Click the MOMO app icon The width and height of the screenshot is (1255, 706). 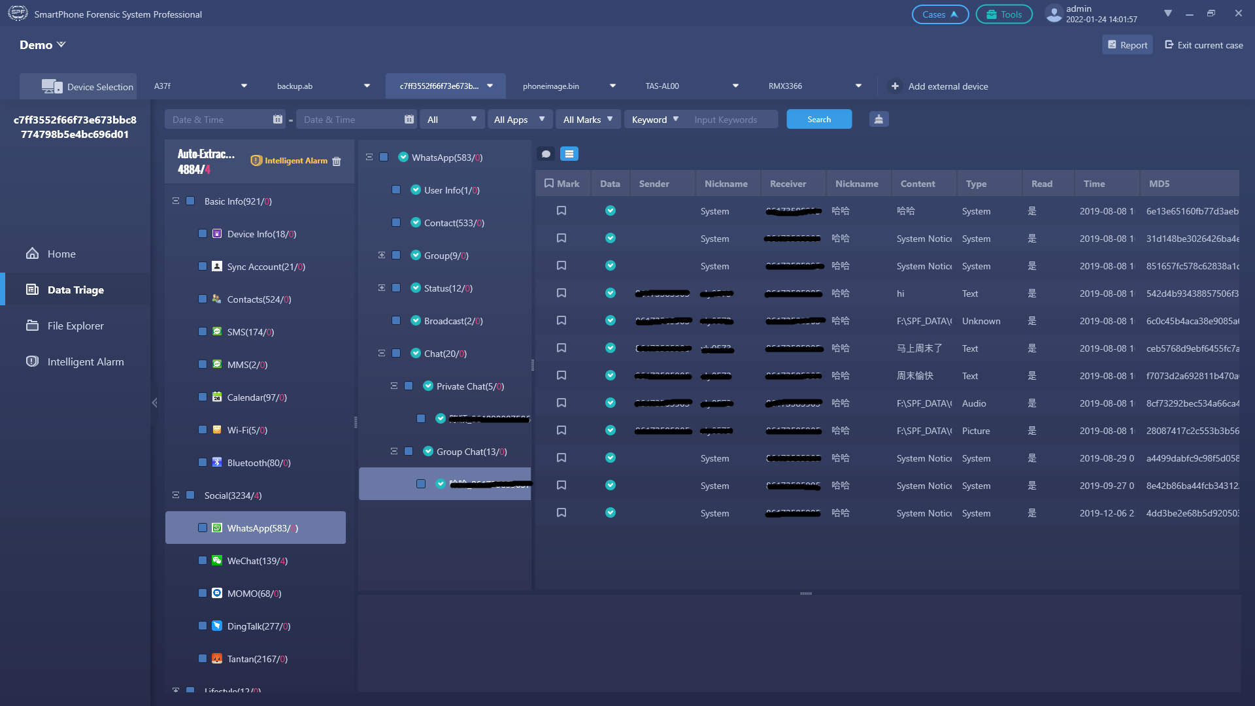pyautogui.click(x=217, y=593)
